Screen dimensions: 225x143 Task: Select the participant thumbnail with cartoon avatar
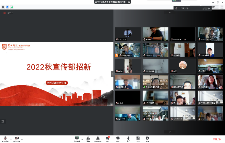(x=183, y=66)
